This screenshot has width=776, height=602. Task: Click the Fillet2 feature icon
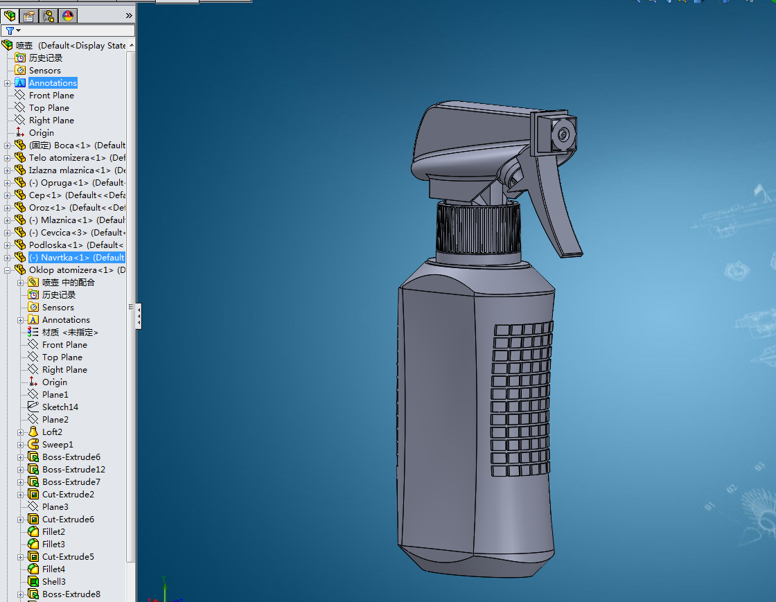[33, 531]
